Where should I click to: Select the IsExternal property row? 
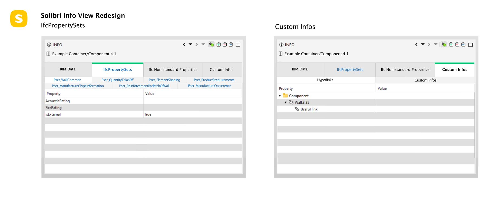(x=143, y=114)
